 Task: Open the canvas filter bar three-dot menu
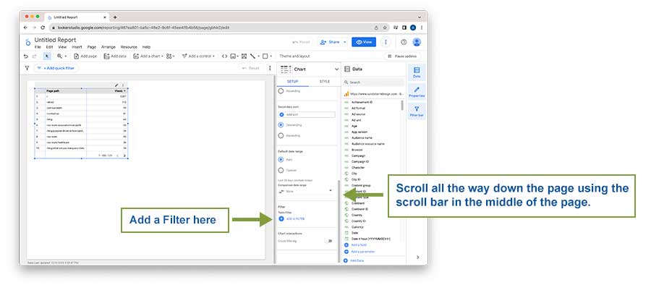[270, 68]
